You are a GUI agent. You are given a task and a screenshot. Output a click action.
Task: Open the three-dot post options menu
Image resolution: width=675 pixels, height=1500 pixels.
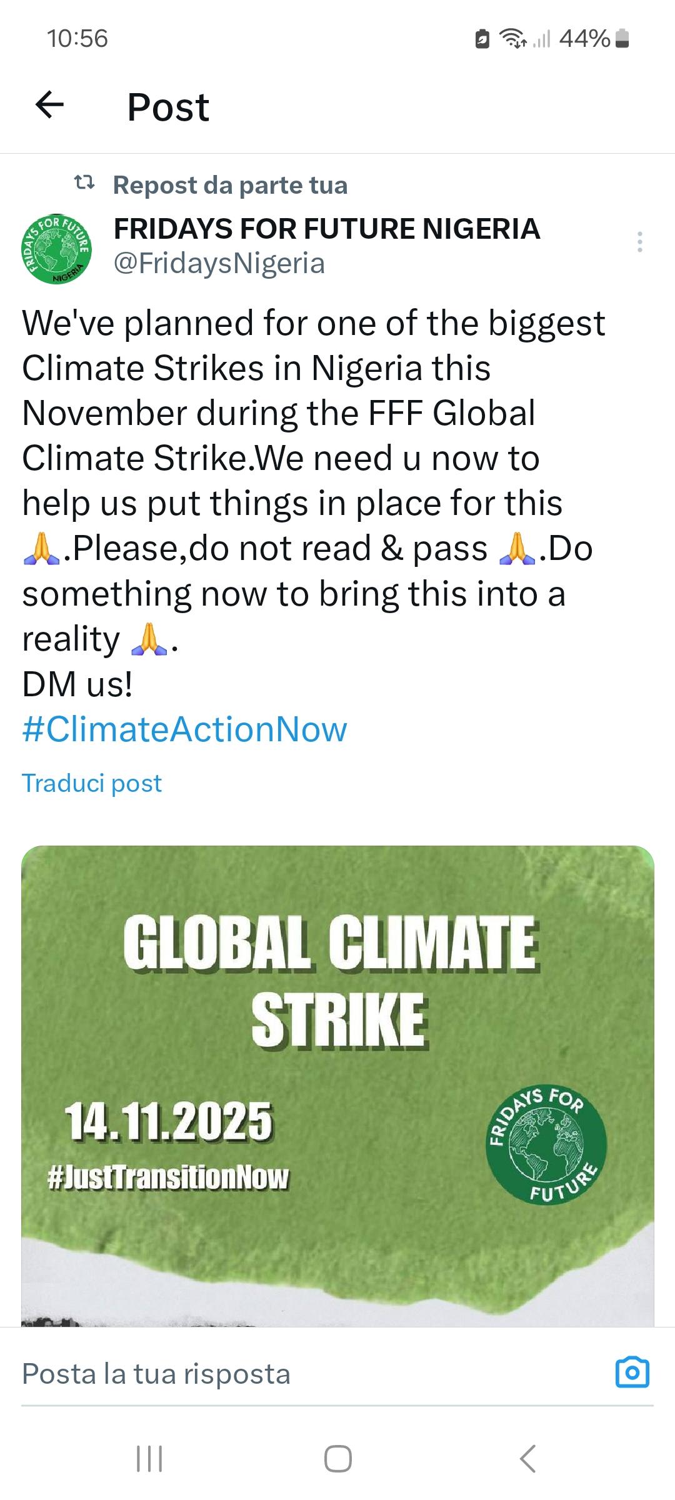pyautogui.click(x=639, y=242)
